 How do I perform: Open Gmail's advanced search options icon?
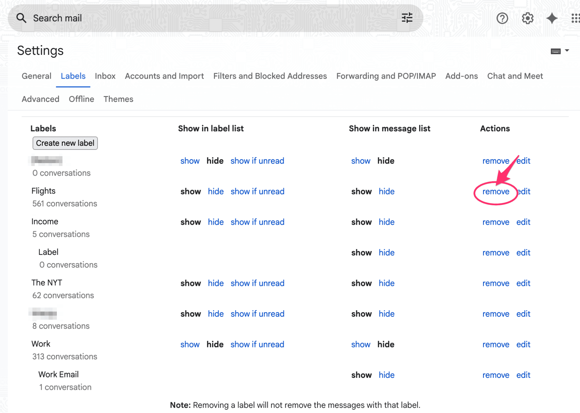pos(407,18)
